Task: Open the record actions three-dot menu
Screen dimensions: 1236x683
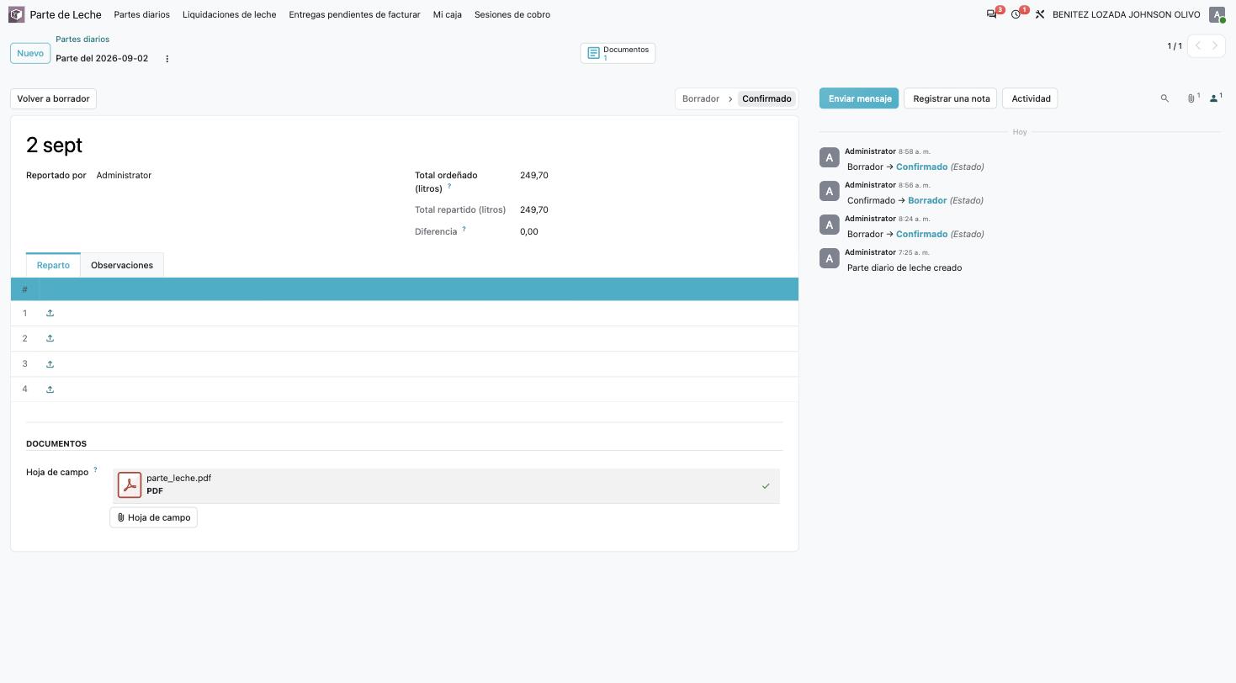Action: (x=167, y=59)
